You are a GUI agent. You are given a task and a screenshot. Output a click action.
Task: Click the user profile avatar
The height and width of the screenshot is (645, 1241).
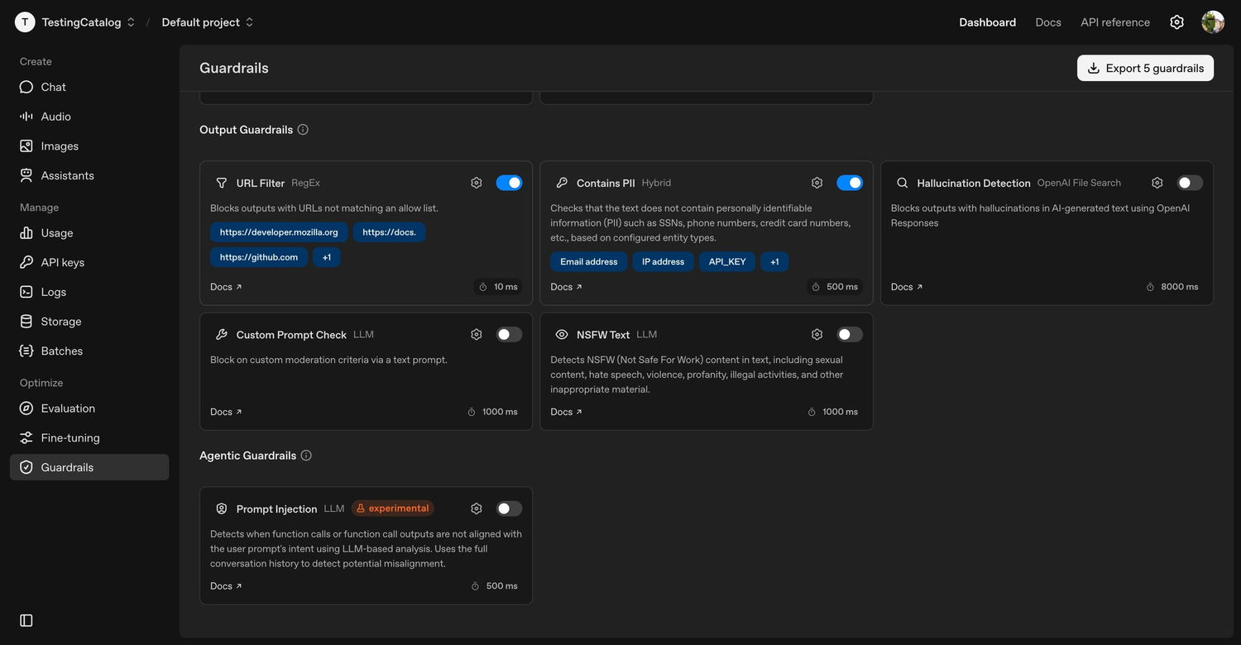pos(1213,22)
